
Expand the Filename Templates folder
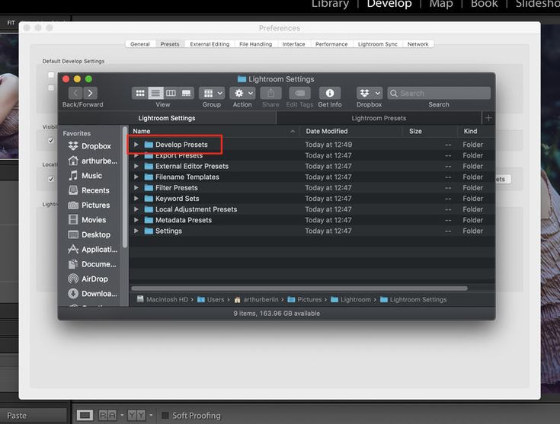tap(136, 177)
